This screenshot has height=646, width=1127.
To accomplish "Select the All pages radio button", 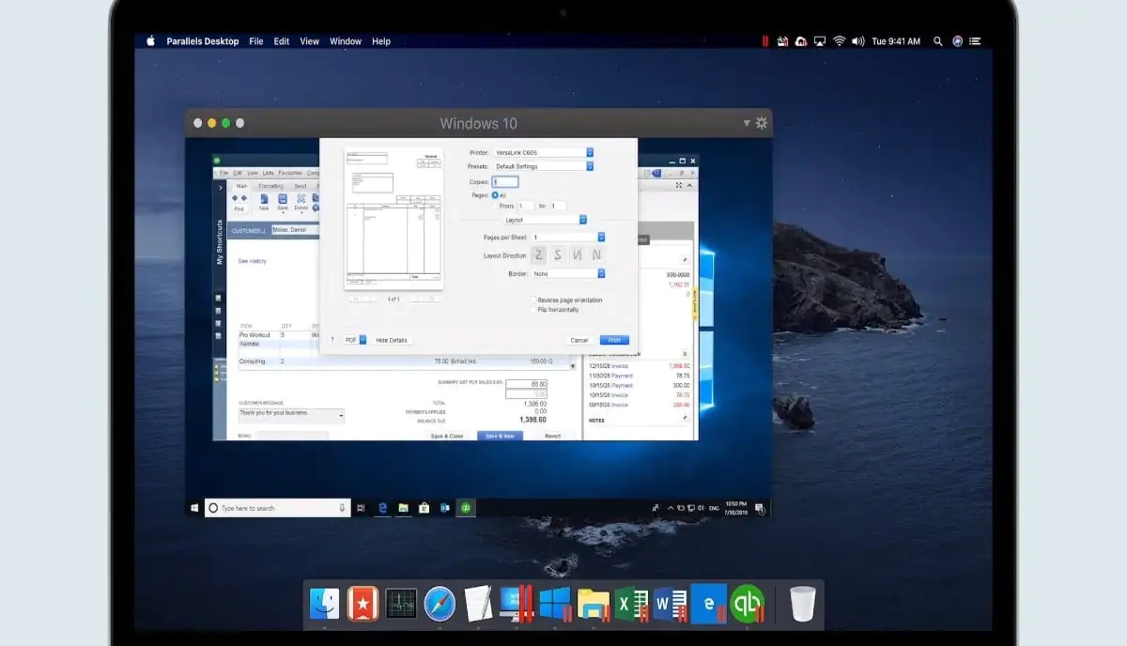I will pyautogui.click(x=495, y=195).
